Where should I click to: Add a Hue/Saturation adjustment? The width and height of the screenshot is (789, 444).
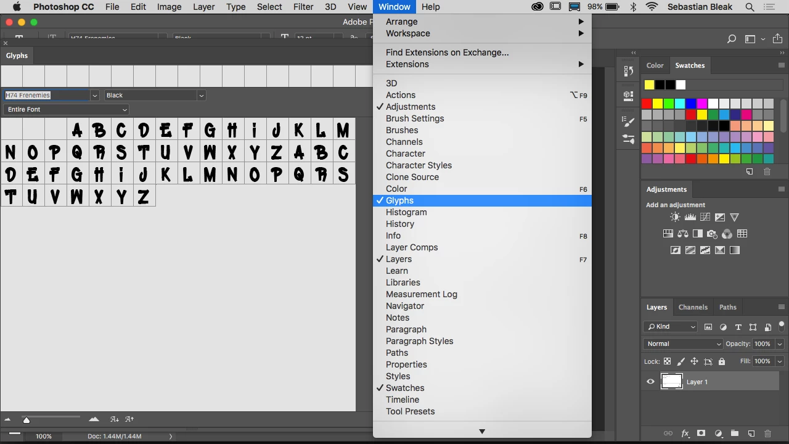(x=668, y=234)
